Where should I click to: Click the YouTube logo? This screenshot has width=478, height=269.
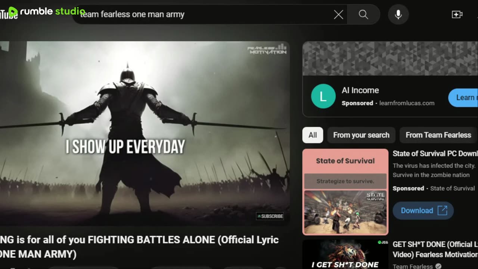[8, 16]
